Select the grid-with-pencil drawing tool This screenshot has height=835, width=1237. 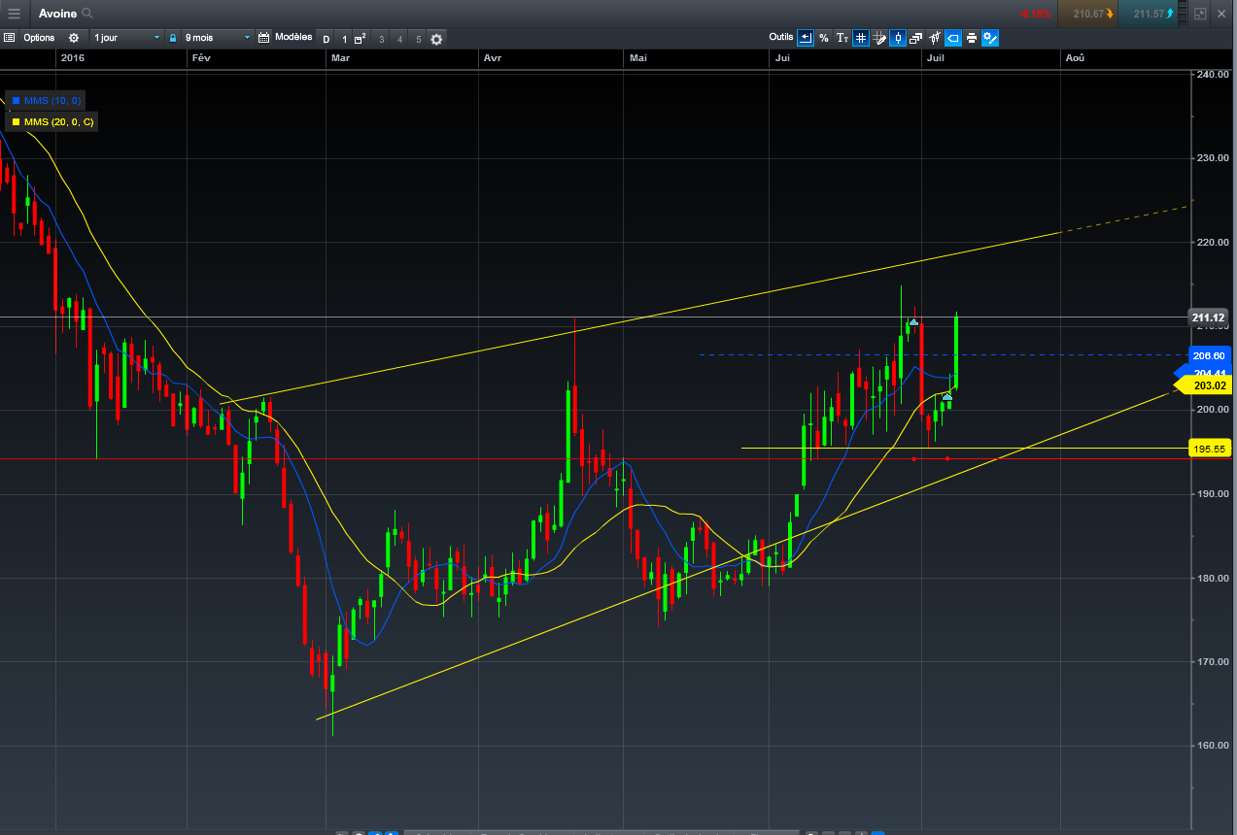[879, 38]
